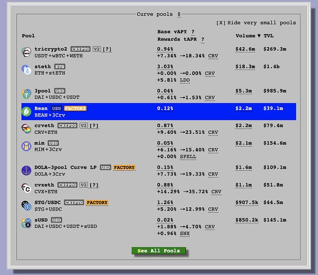Click the USD tag on 3pool
Screen dimensions: 318x275
59,91
